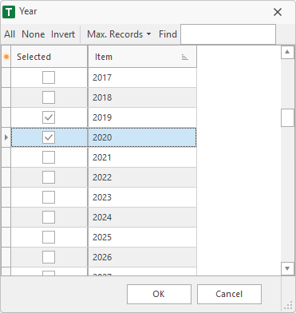Uncheck the box for 2019

coord(49,117)
